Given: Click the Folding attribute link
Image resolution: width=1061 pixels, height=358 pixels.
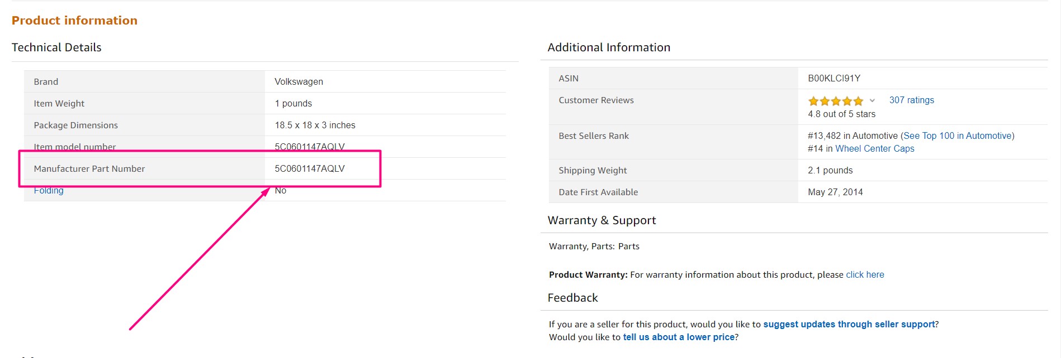Looking at the screenshot, I should pyautogui.click(x=49, y=191).
